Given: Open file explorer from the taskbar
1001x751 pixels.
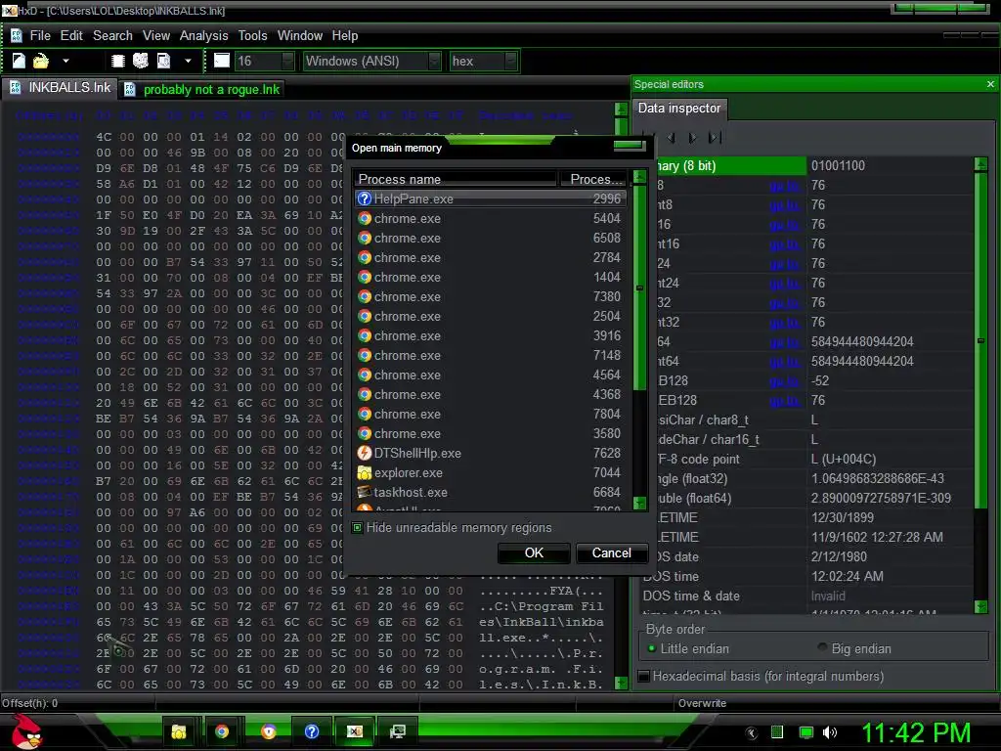Looking at the screenshot, I should coord(179,731).
